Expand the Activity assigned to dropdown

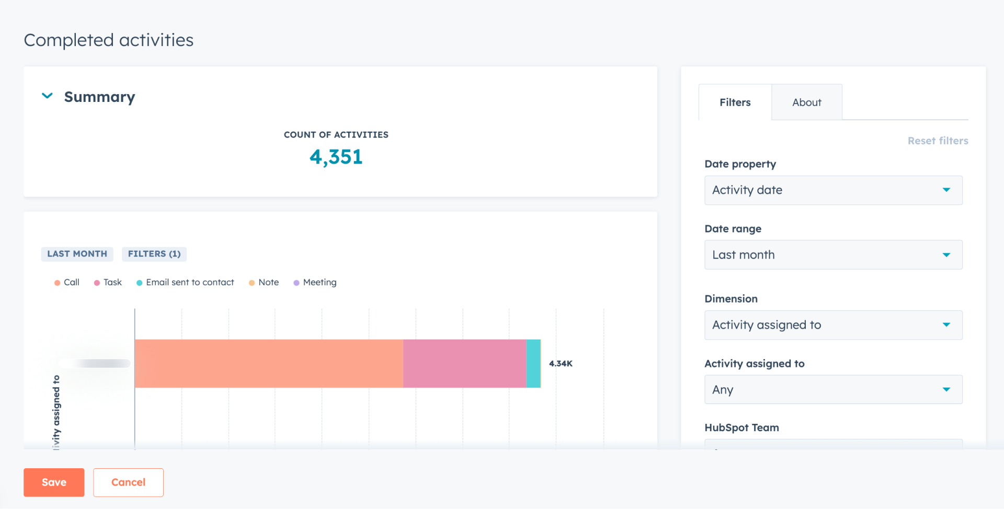(x=832, y=389)
